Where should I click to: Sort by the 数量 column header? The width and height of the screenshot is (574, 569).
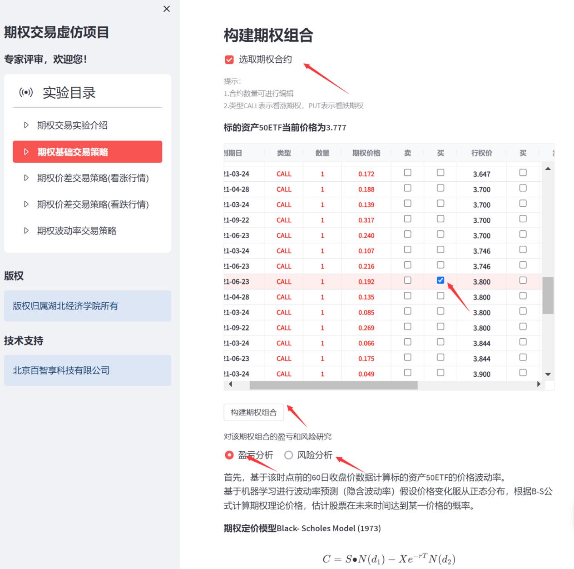tap(322, 153)
